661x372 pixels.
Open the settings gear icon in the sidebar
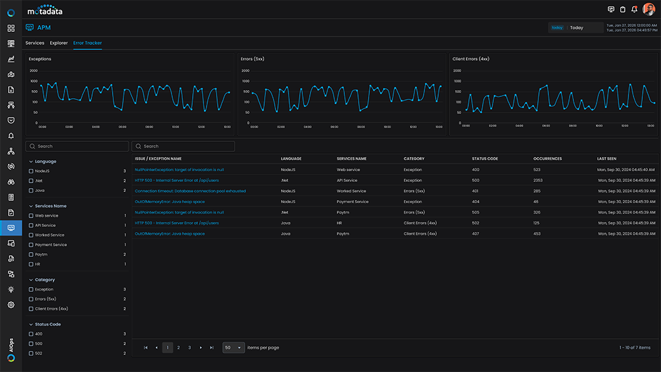[x=10, y=304]
